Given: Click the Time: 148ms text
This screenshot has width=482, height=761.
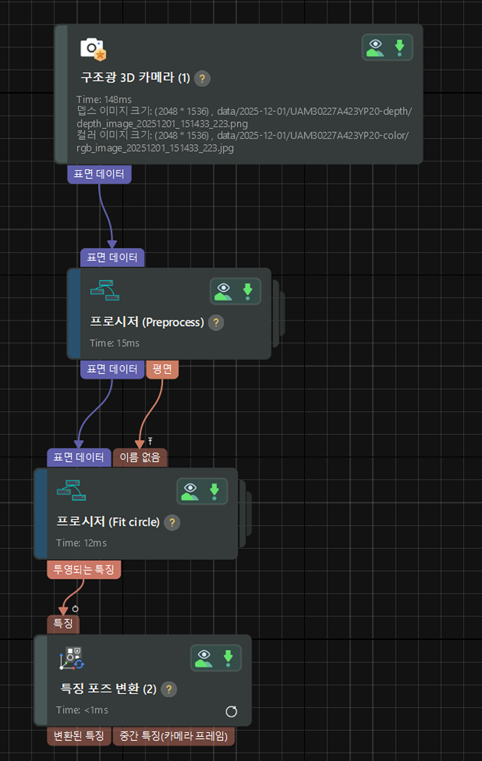Looking at the screenshot, I should click(104, 100).
